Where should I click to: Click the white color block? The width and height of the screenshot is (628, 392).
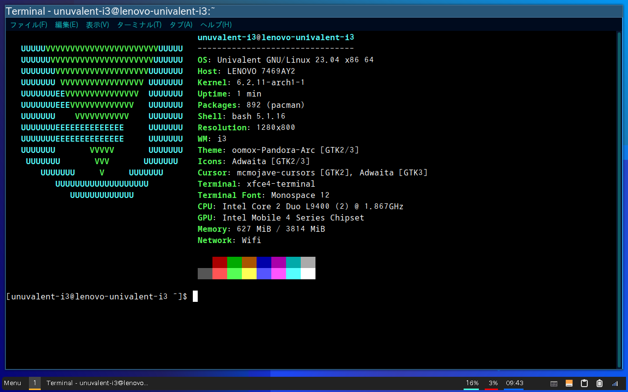308,273
